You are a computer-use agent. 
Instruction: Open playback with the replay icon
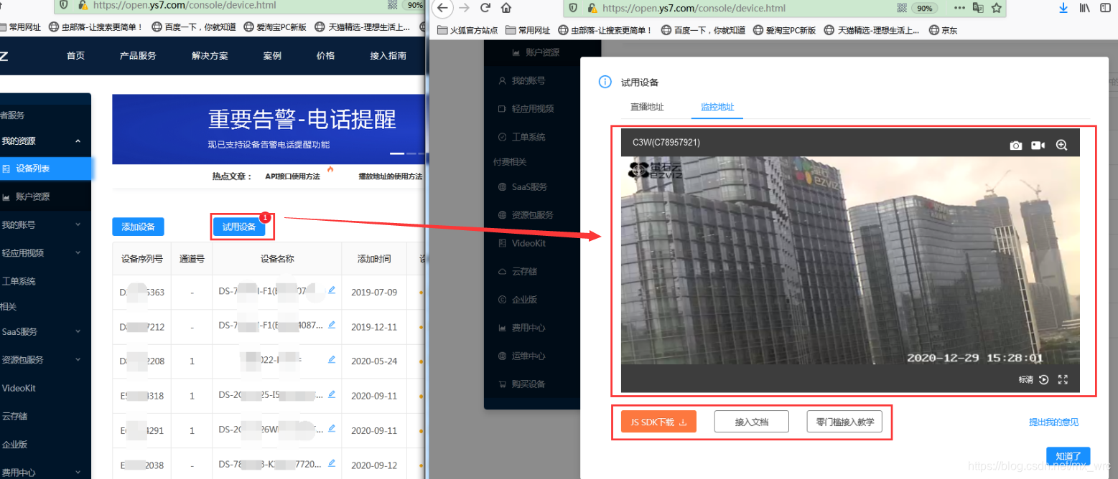(1043, 379)
